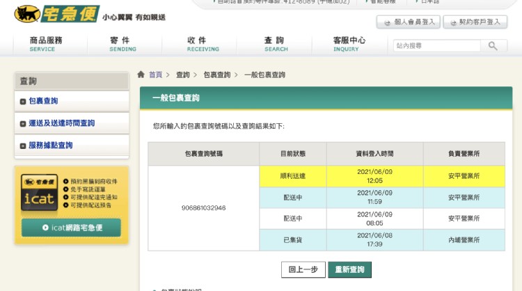This screenshot has height=291, width=522.
Task: Click the 順利送達 status cell
Action: [x=293, y=176]
